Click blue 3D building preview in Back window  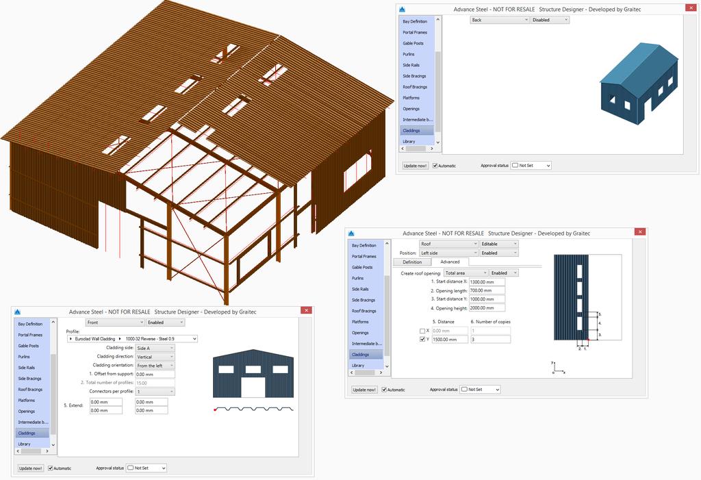pos(639,84)
